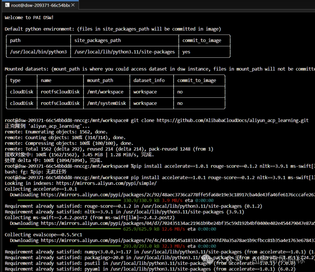Click the accelerate package download URL
The image size is (315, 272).
coord(178,194)
